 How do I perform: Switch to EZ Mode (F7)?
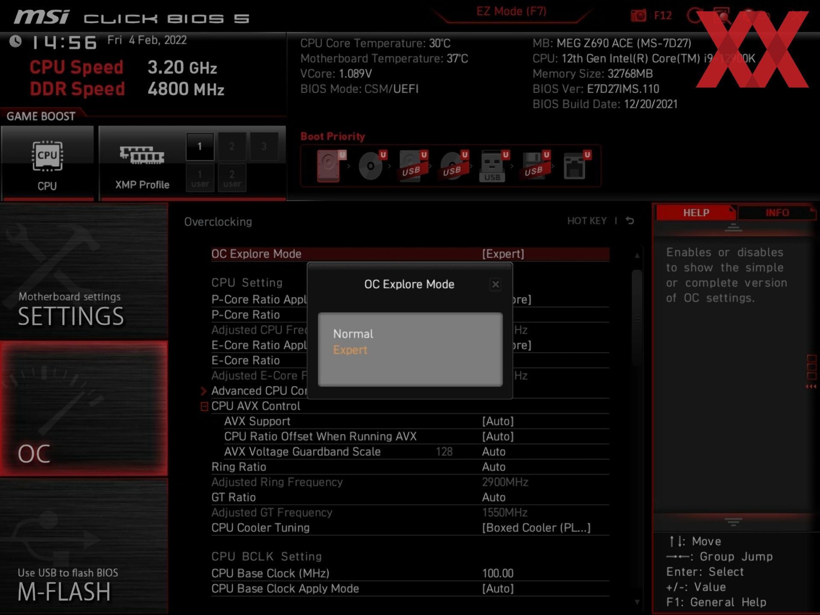click(511, 12)
